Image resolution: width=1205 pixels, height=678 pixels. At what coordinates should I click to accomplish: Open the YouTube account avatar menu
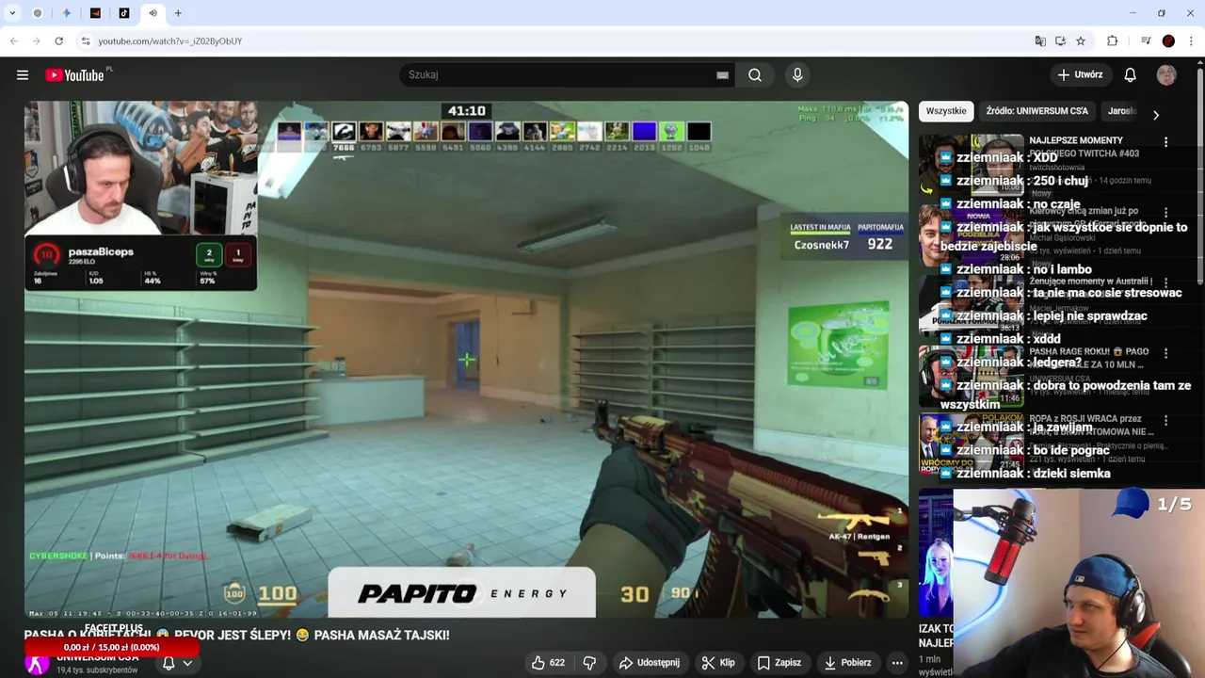[x=1166, y=75]
